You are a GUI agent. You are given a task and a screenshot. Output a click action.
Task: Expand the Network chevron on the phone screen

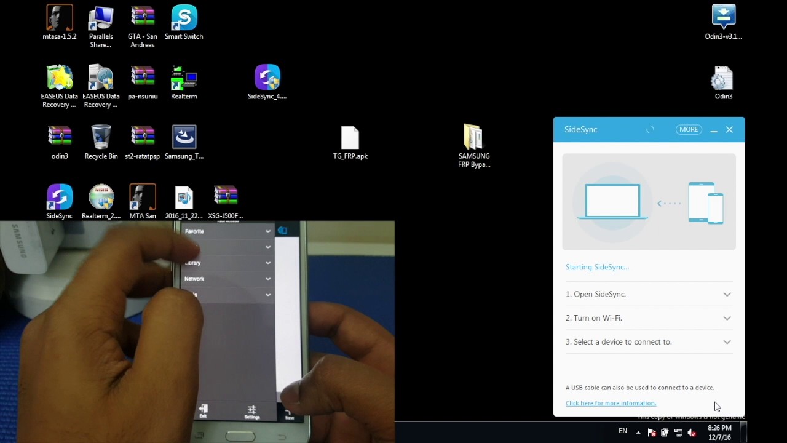tap(267, 279)
